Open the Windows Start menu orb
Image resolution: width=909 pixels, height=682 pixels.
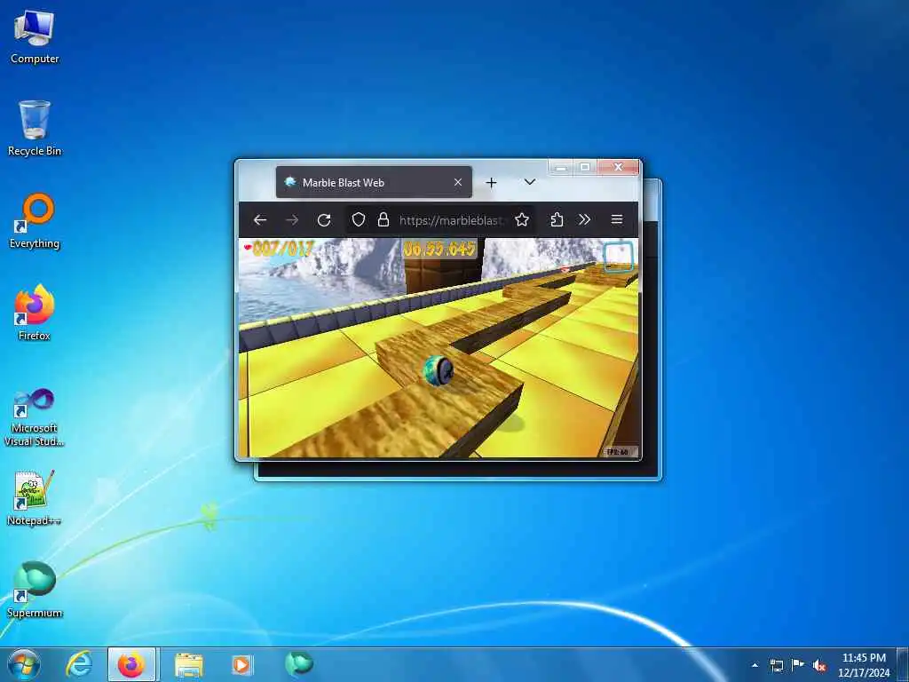point(24,664)
